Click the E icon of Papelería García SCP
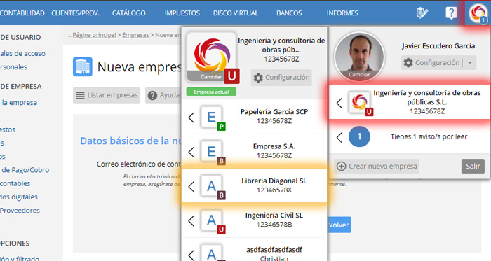Viewport: 491px width, 261px height. [211, 118]
